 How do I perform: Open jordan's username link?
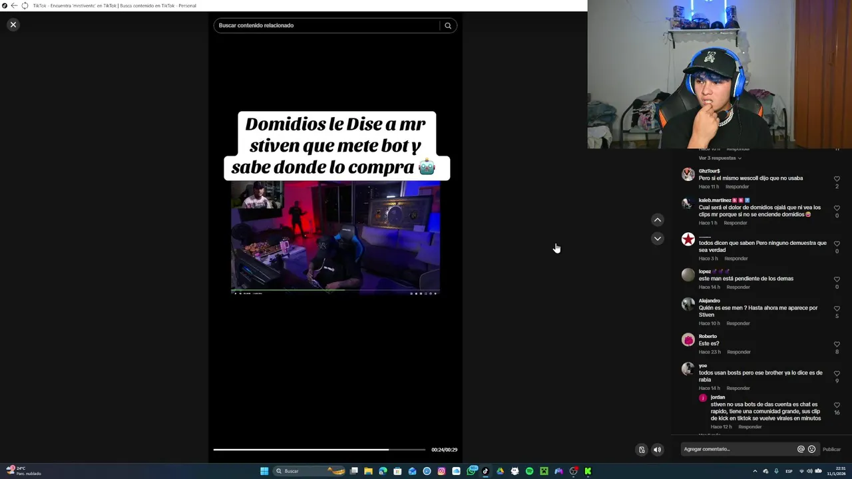click(x=718, y=397)
